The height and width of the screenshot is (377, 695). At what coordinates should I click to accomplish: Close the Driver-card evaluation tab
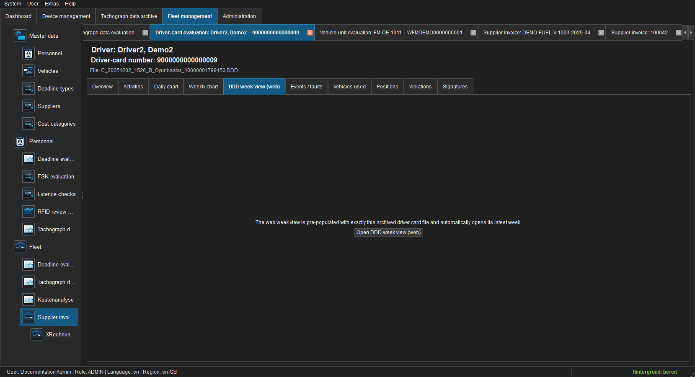(x=310, y=33)
